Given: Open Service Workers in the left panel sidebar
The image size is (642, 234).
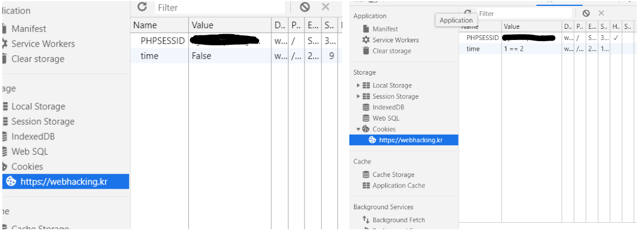Looking at the screenshot, I should click(x=43, y=44).
